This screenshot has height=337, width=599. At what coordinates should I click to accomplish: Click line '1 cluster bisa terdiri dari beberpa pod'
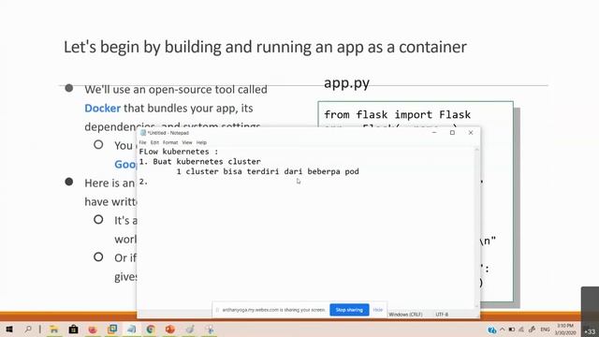click(x=268, y=171)
